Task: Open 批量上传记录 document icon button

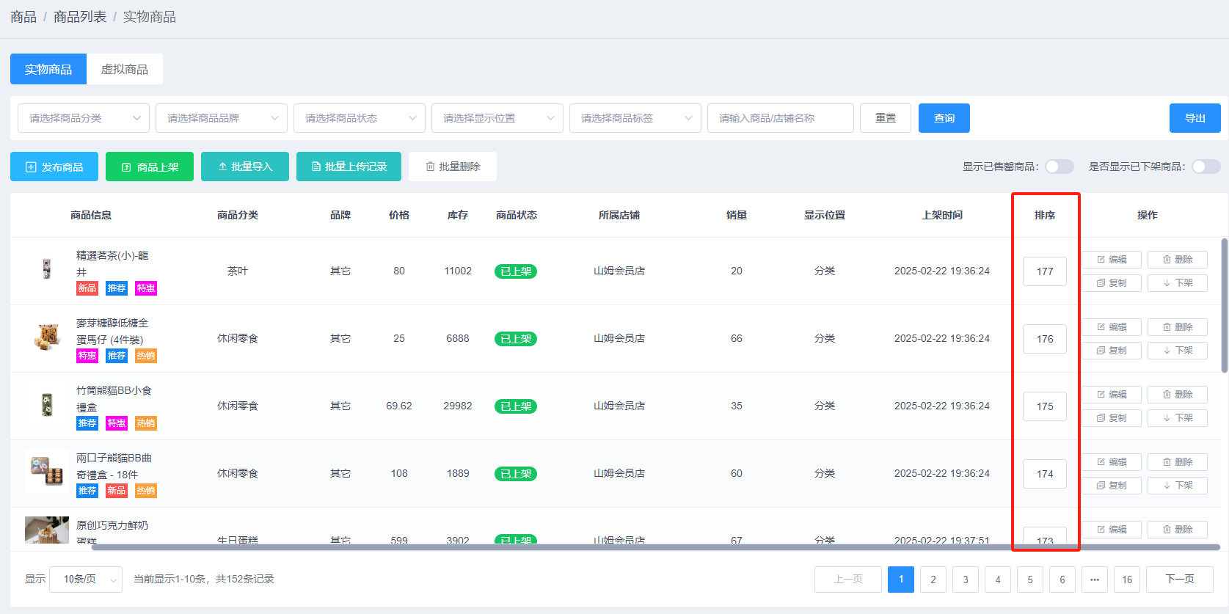Action: [x=349, y=167]
